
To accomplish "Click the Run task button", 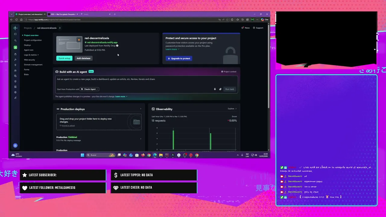I will [229, 89].
